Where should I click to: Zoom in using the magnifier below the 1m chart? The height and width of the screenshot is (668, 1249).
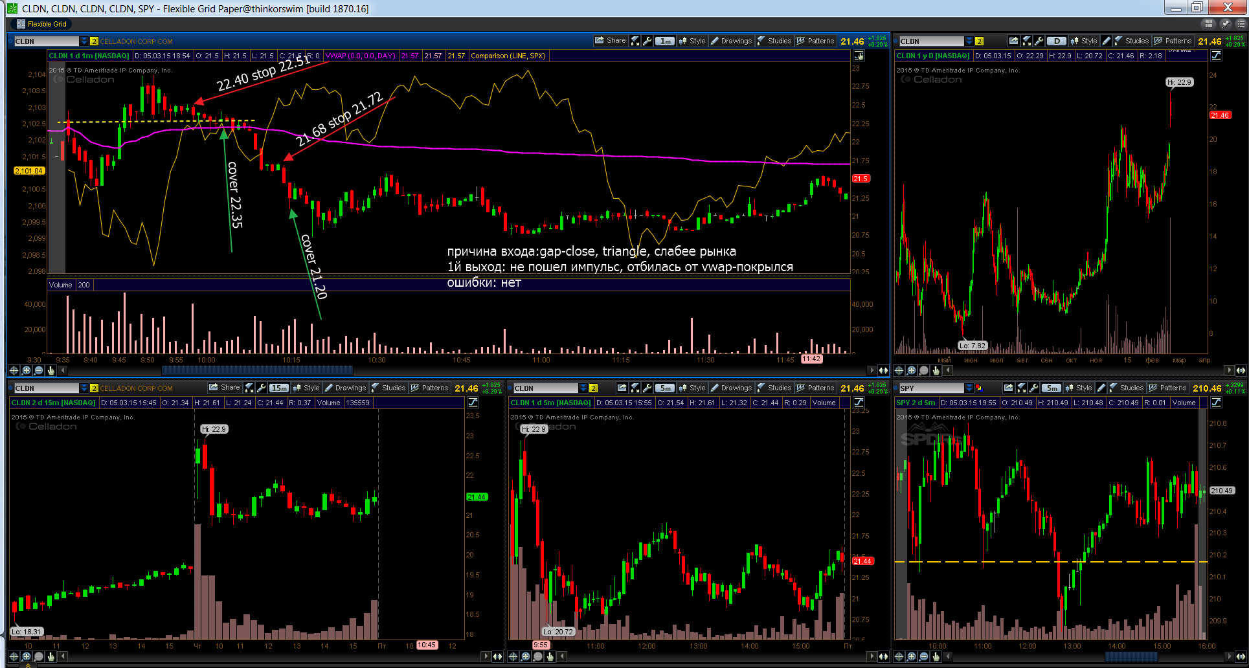(26, 370)
